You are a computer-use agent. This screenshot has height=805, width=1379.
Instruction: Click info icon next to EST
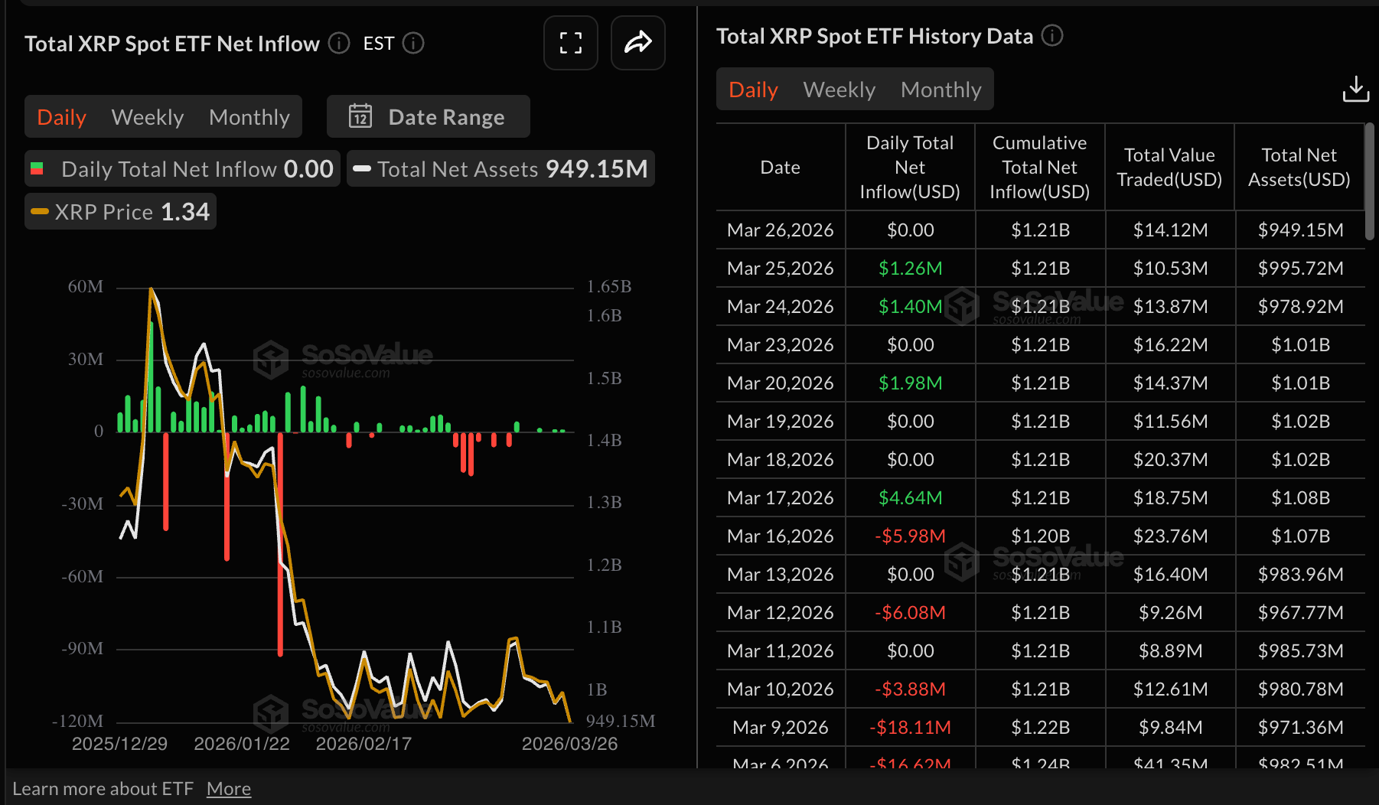(x=413, y=44)
